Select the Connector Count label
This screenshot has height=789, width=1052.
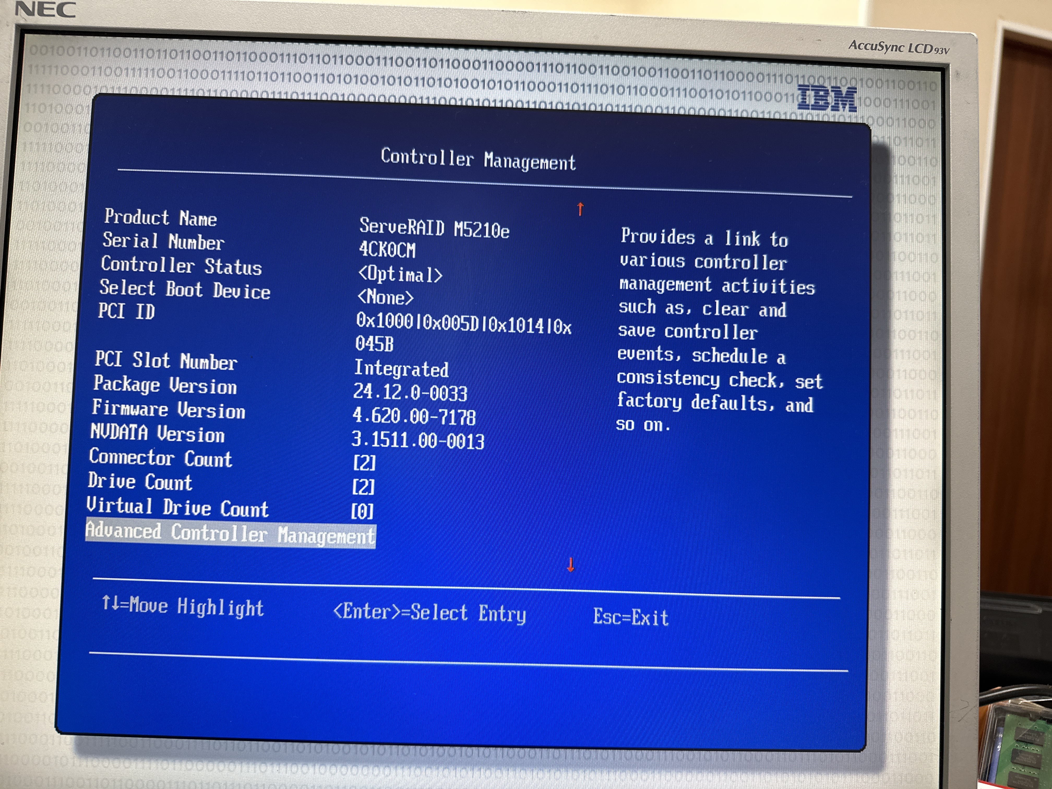click(x=161, y=458)
